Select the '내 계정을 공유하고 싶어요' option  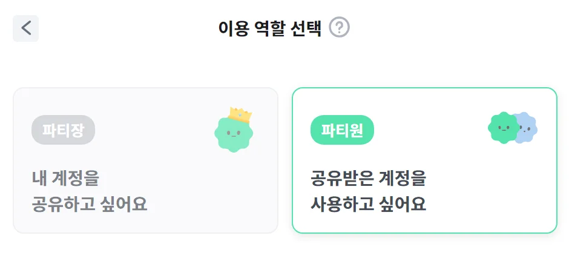90,191
